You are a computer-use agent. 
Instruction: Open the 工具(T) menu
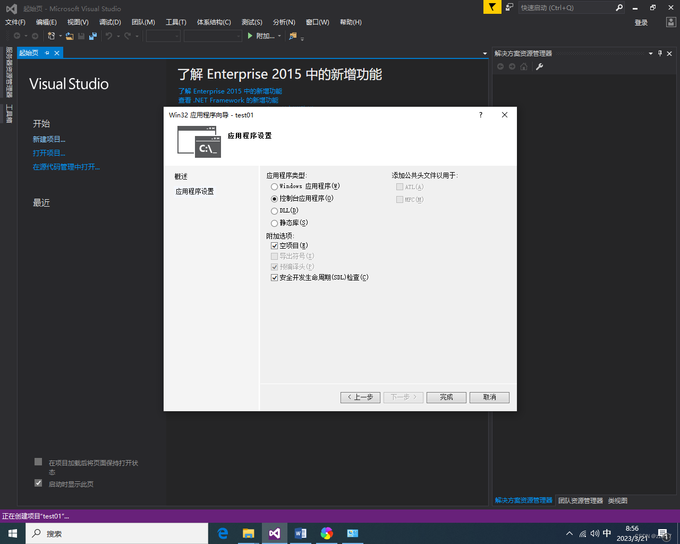[176, 22]
